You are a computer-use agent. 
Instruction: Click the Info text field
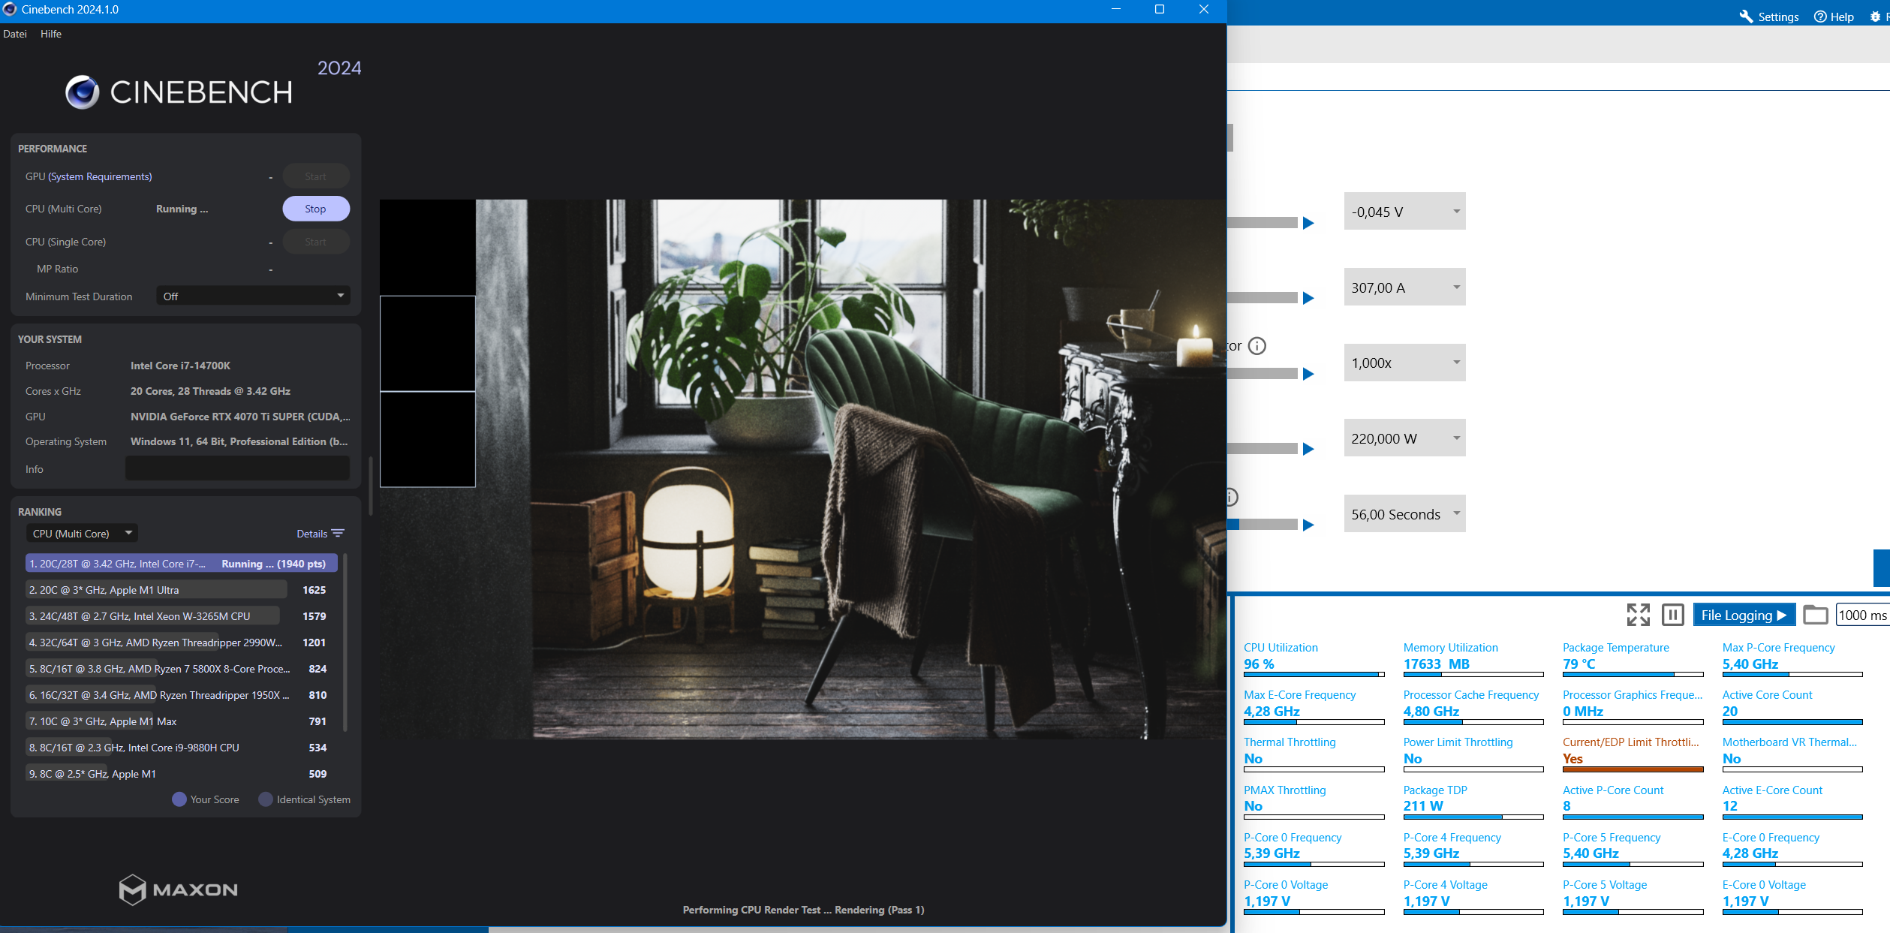[237, 469]
